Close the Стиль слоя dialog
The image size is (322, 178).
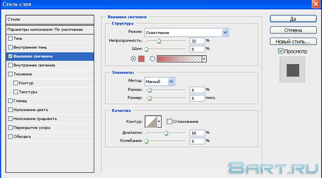[316, 4]
